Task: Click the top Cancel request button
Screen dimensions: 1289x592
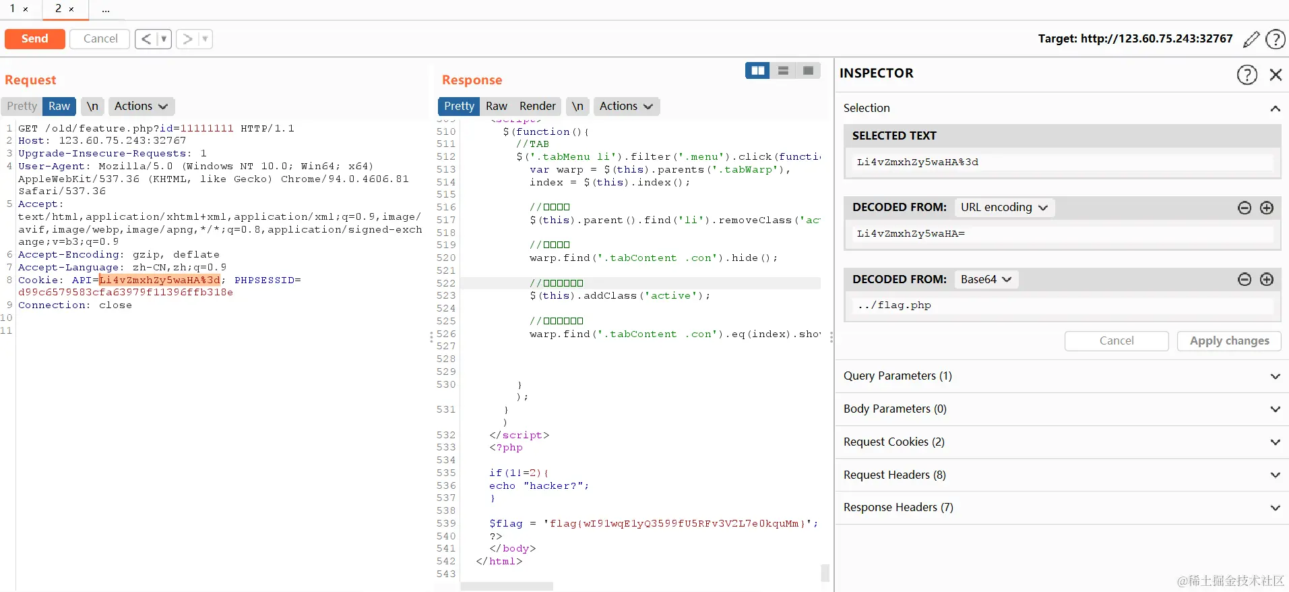Action: 100,39
